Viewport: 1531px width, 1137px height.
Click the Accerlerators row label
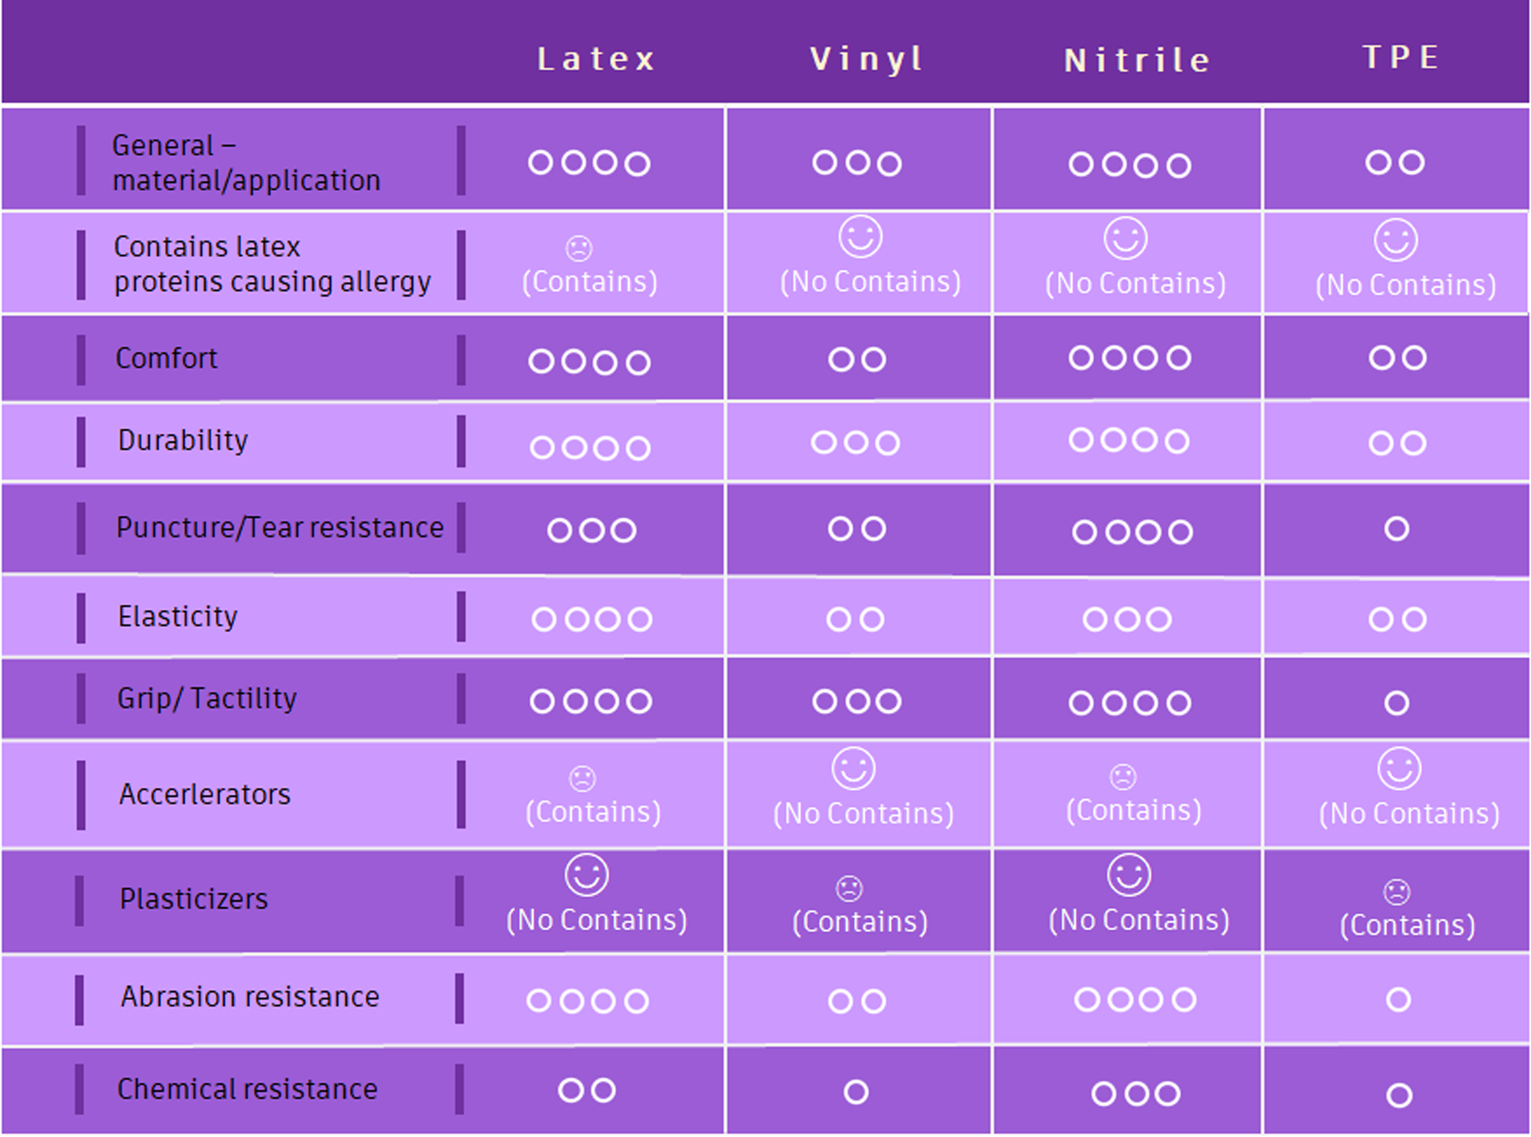tap(205, 794)
